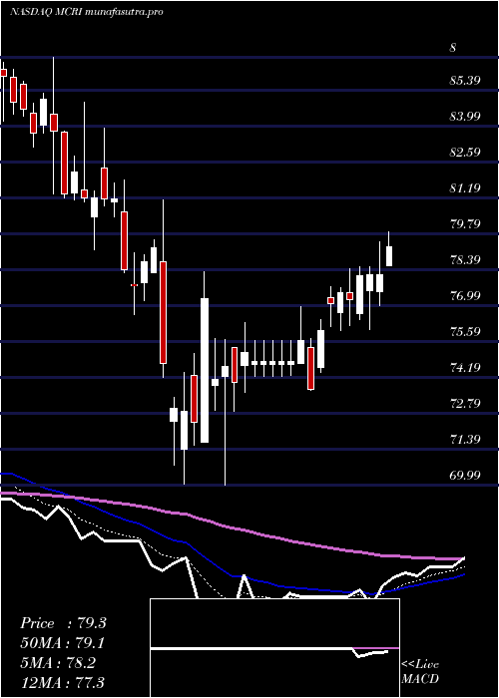Select the 76.99 price axis label
499x698 pixels.
(x=465, y=295)
